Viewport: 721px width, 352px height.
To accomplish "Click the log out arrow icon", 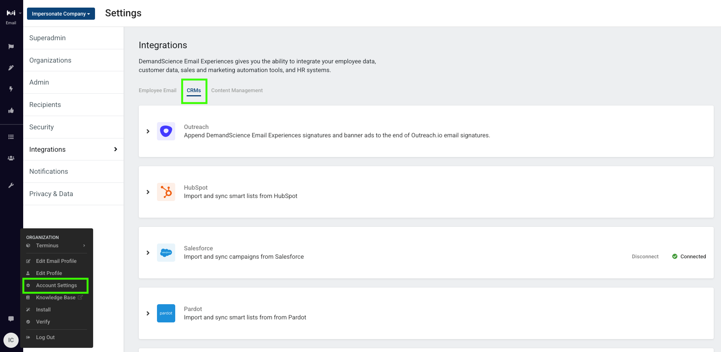I will [x=28, y=337].
